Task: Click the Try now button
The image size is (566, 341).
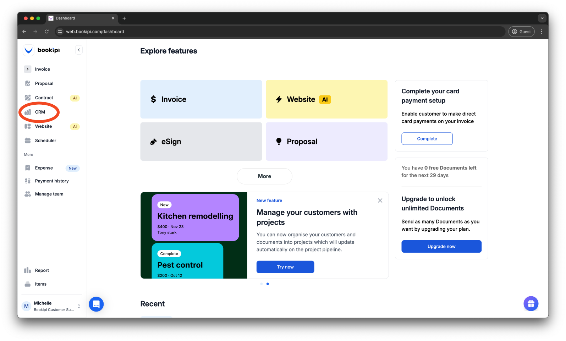Action: coord(285,267)
